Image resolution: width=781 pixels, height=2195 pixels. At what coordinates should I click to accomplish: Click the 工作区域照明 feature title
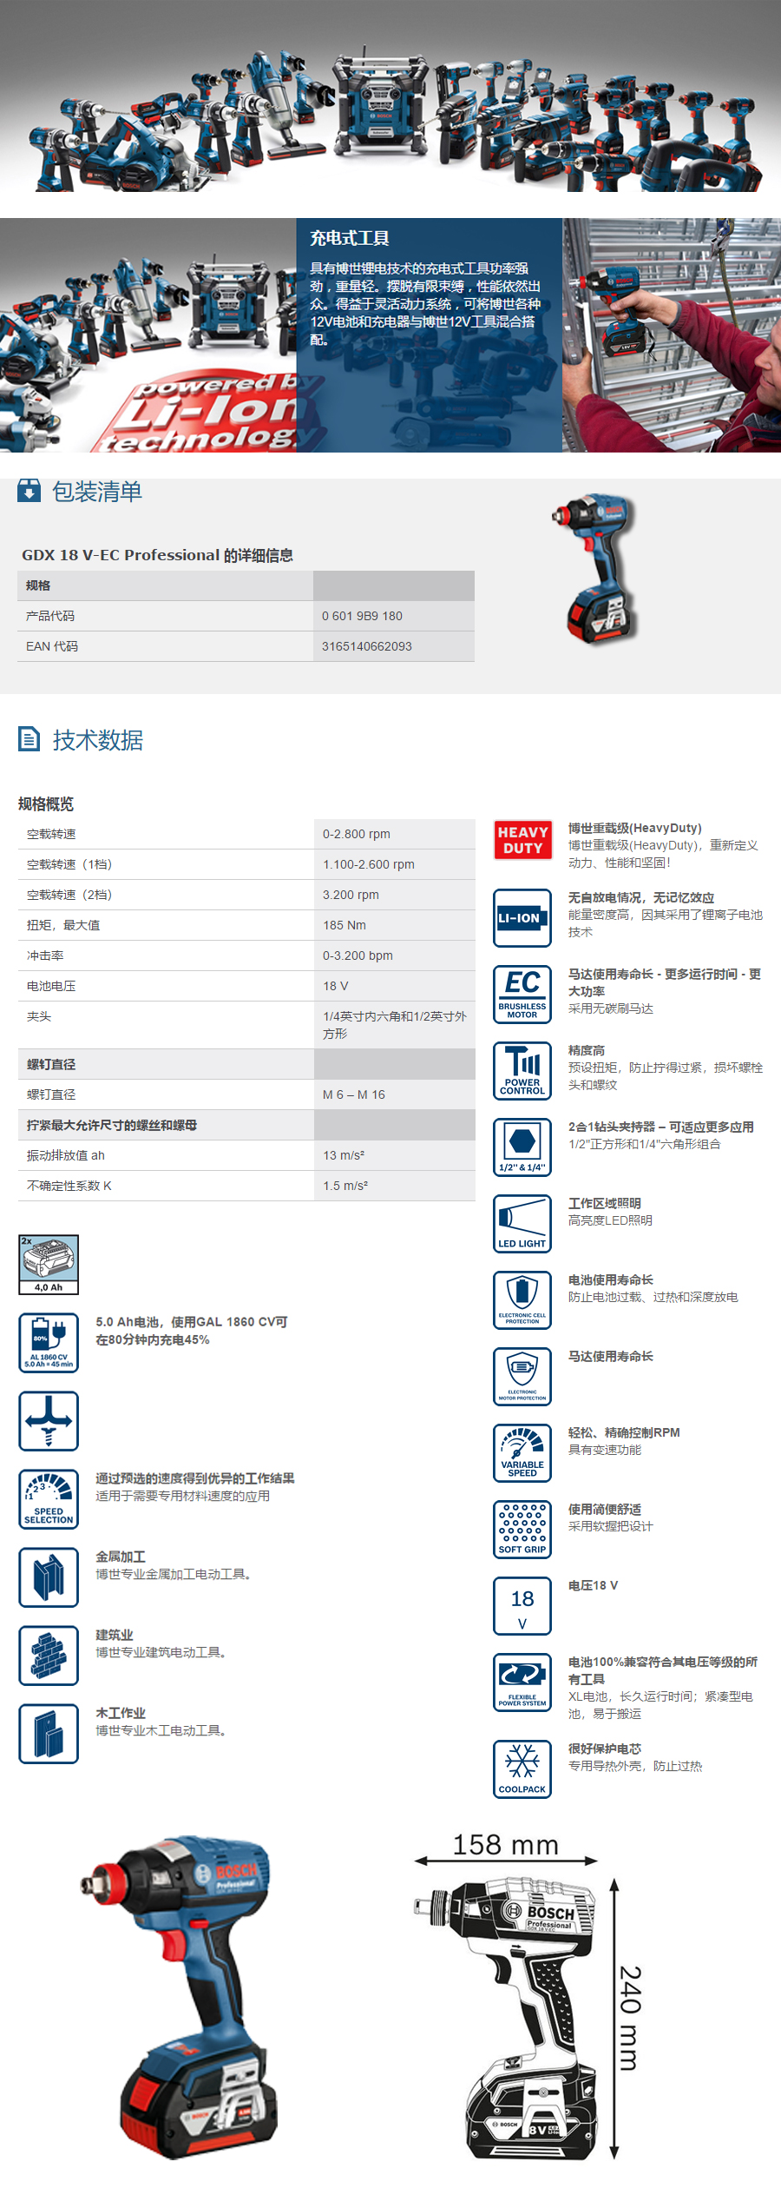(605, 1203)
